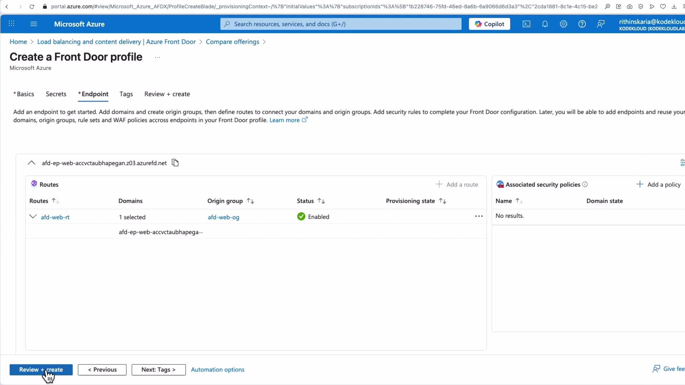Go to Home breadcrumb
The image size is (685, 385).
18,42
